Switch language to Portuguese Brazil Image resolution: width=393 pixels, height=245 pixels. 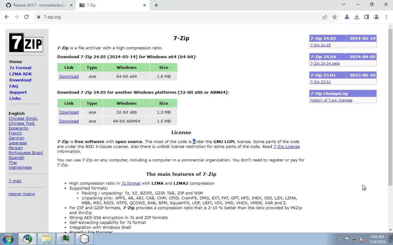tap(26, 153)
